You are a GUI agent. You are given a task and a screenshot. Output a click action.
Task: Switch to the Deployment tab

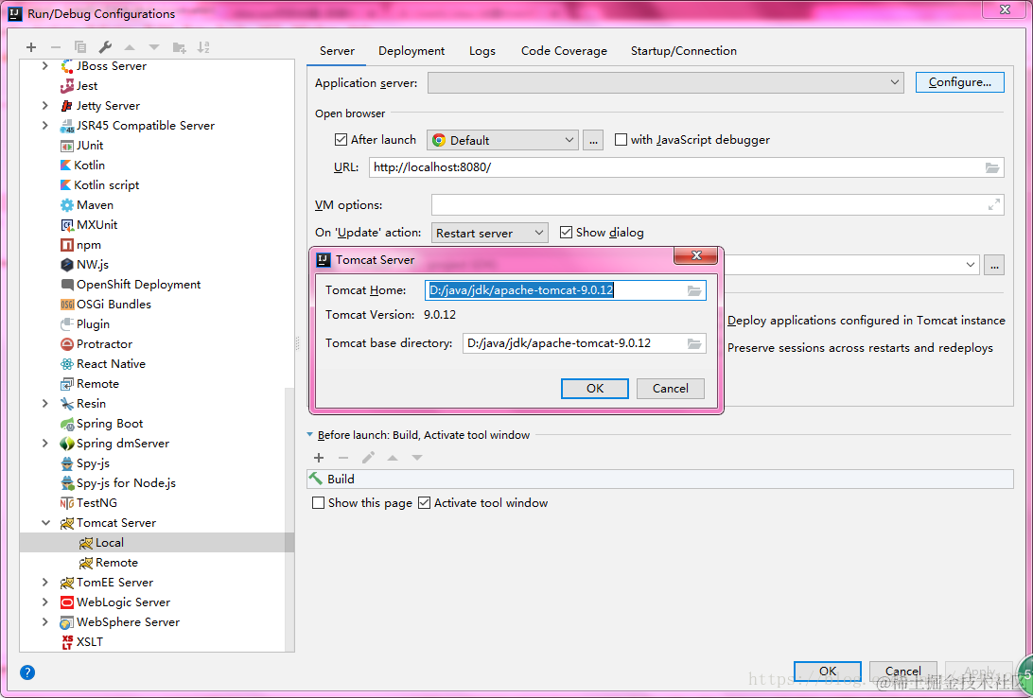click(x=411, y=51)
